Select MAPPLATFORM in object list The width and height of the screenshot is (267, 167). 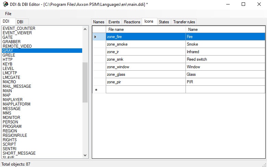point(42,104)
